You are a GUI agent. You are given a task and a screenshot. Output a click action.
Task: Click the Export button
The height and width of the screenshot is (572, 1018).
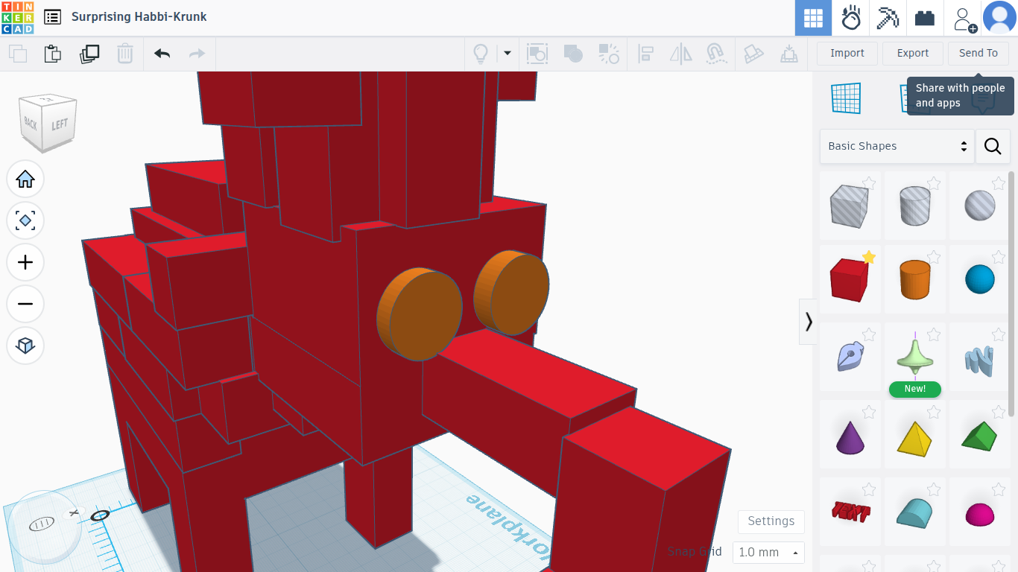(x=913, y=53)
